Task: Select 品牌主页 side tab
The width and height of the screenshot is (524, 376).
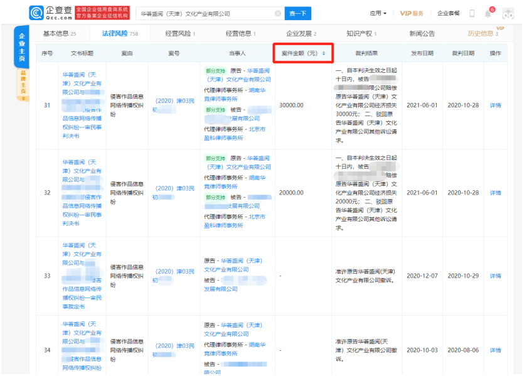Action: pyautogui.click(x=23, y=85)
